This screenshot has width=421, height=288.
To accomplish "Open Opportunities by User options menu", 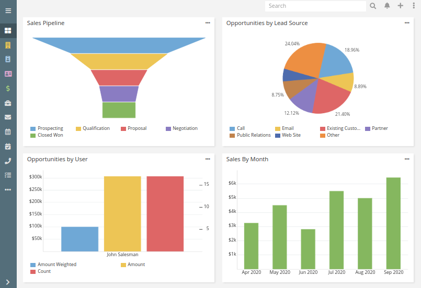I will coord(208,159).
